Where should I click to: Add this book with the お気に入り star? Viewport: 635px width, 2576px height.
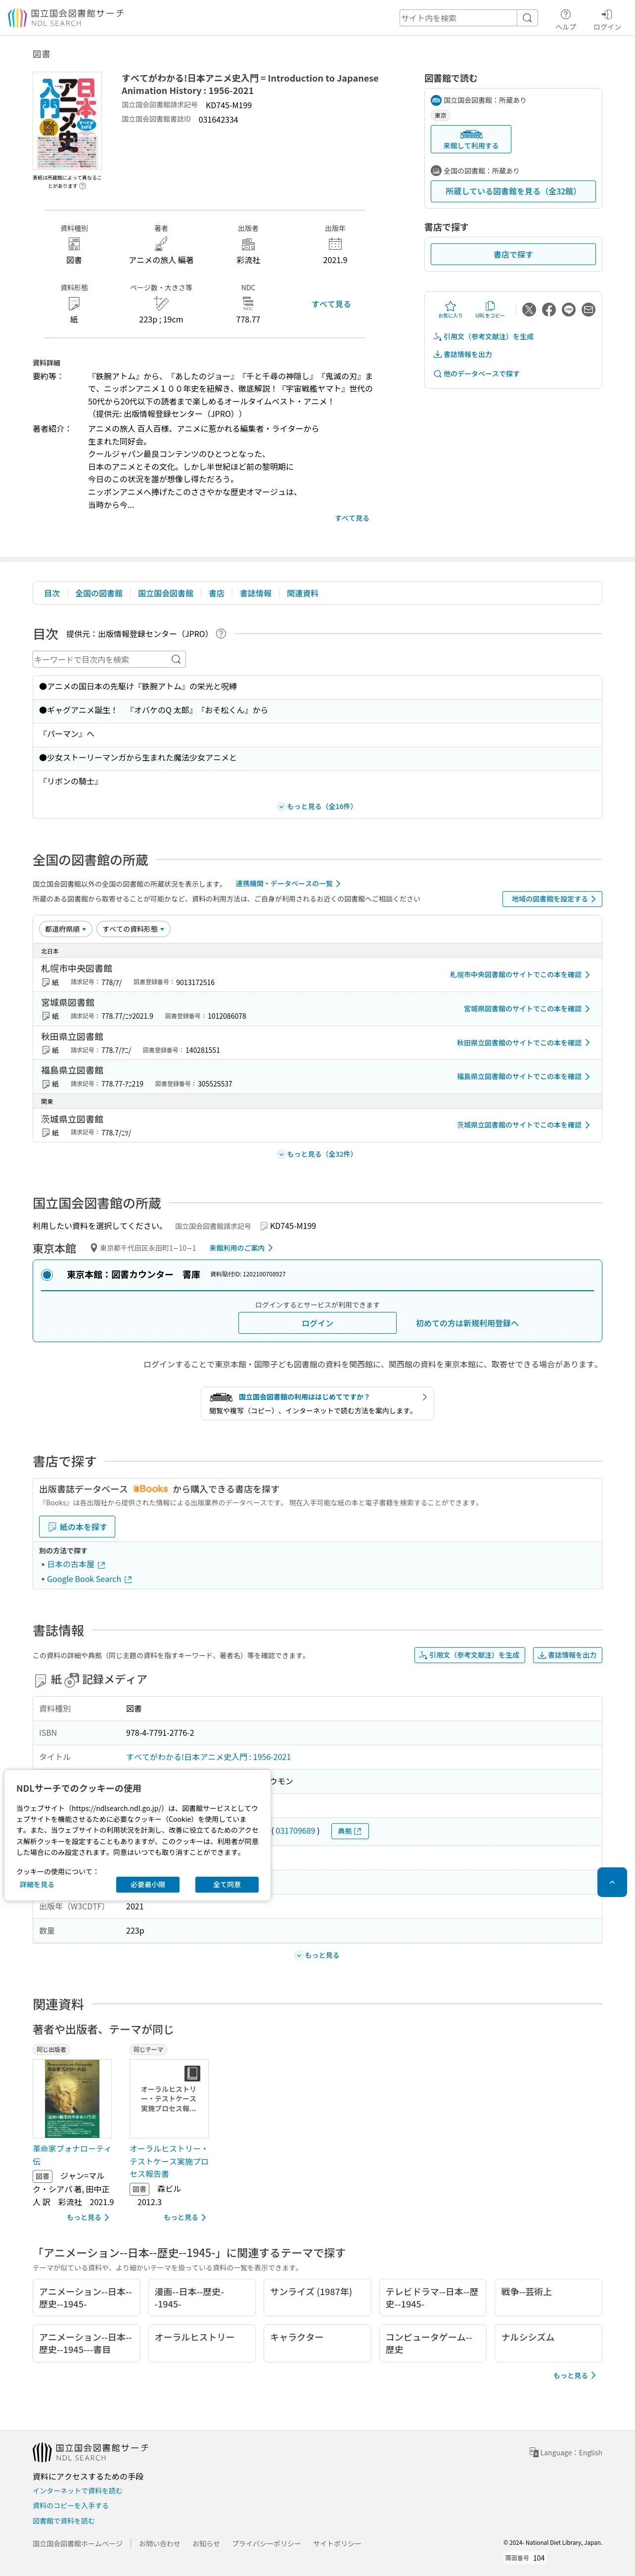coord(450,309)
